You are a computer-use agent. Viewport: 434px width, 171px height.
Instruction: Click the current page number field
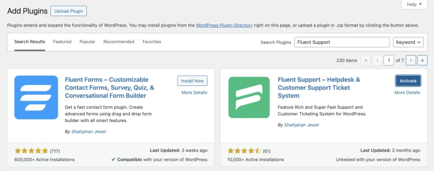click(389, 60)
